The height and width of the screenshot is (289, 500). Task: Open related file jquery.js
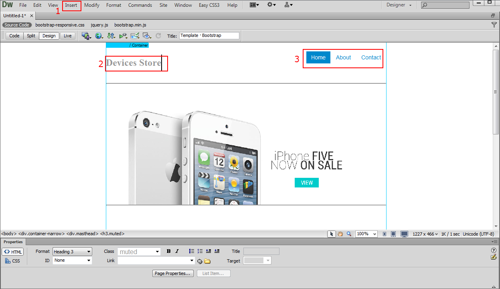pyautogui.click(x=99, y=25)
